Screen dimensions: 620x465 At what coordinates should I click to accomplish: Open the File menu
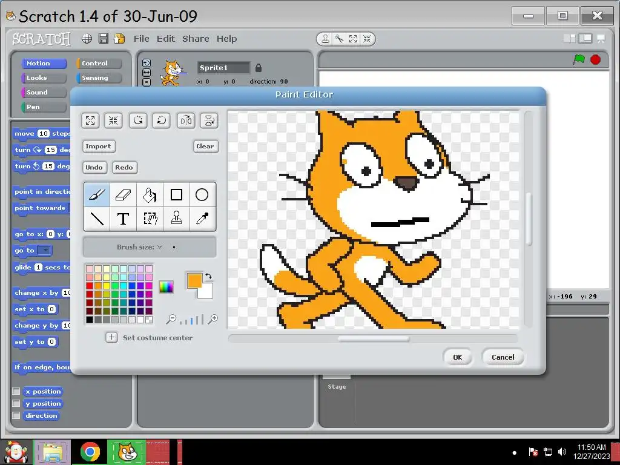coord(141,39)
